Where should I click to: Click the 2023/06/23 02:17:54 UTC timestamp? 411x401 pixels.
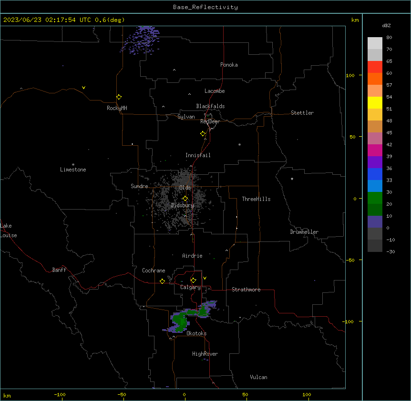tap(47, 20)
